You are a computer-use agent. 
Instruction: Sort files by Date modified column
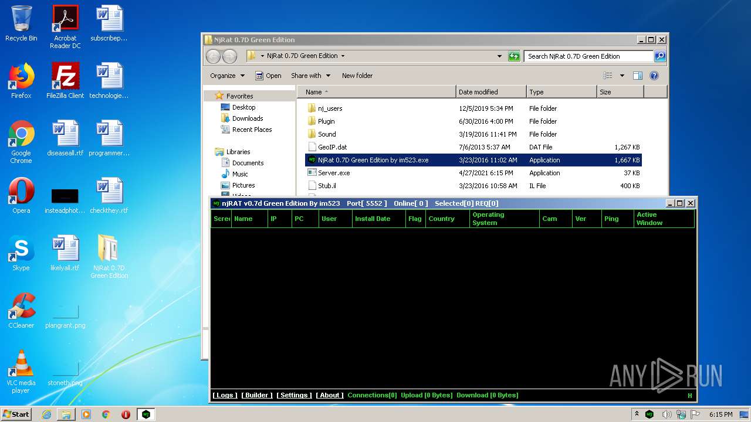click(491, 92)
